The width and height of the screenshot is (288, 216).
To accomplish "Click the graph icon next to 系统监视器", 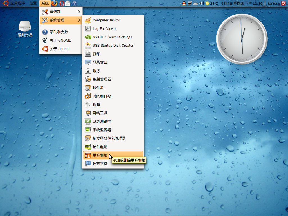I will point(88,130).
